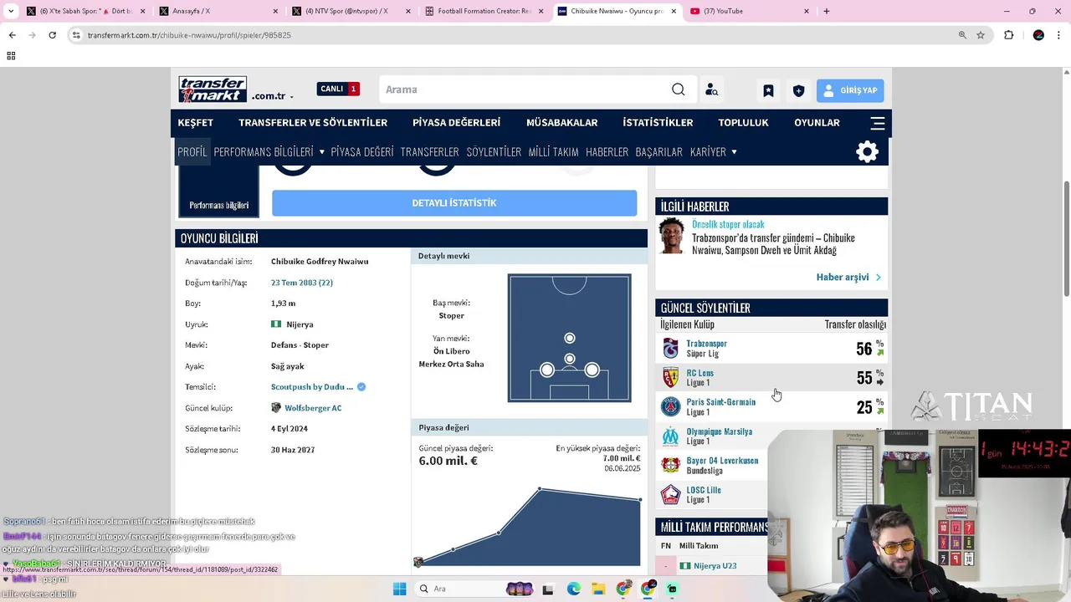
Task: Reload the page
Action: 52,35
